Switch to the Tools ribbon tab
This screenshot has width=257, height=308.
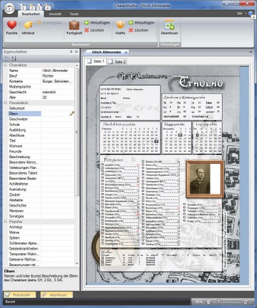(74, 14)
